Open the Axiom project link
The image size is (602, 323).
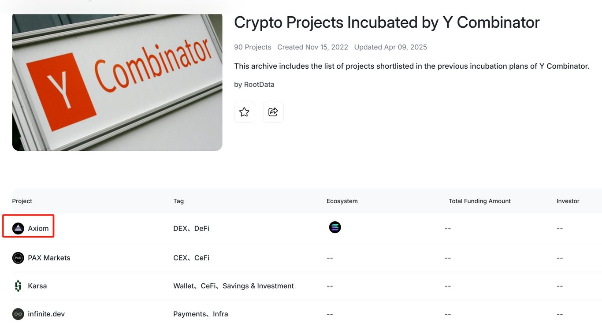(x=38, y=228)
